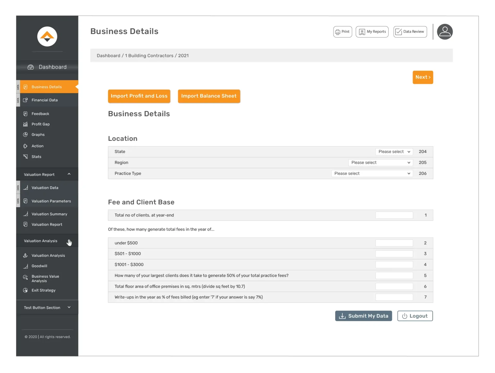Click the Feedback document icon
The image size is (495, 373).
click(x=25, y=114)
